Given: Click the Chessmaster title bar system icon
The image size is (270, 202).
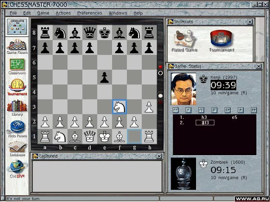Looking at the screenshot, I should 5,5.
